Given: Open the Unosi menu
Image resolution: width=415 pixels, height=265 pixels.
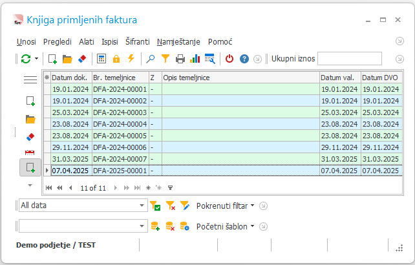Looking at the screenshot, I should click(x=27, y=42).
